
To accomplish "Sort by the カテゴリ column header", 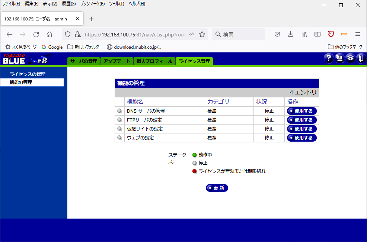I will tap(218, 102).
